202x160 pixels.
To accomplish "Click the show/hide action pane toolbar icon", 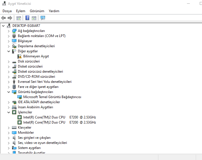I will (34, 18).
